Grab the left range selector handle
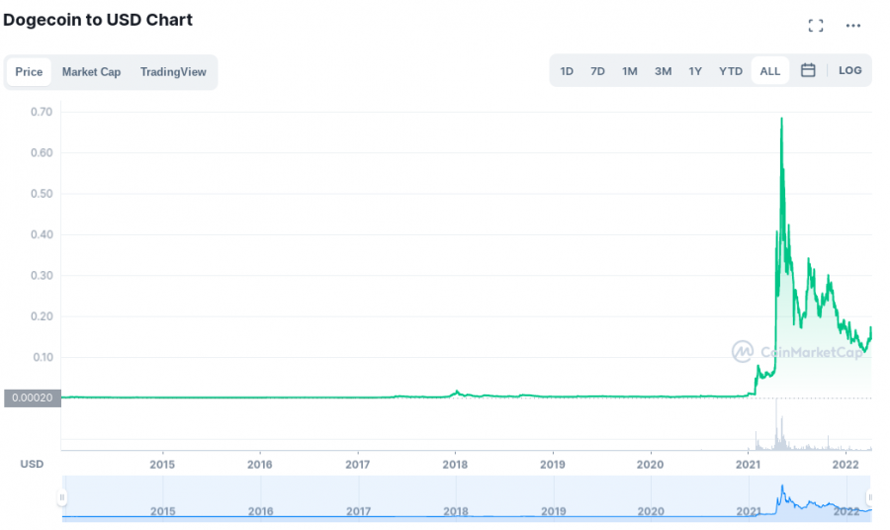Image resolution: width=890 pixels, height=530 pixels. click(x=62, y=497)
